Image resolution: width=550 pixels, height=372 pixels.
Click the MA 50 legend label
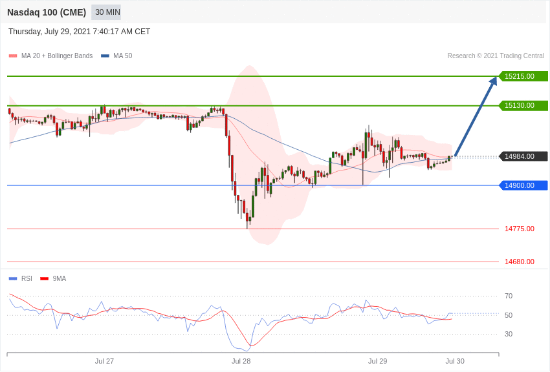123,56
